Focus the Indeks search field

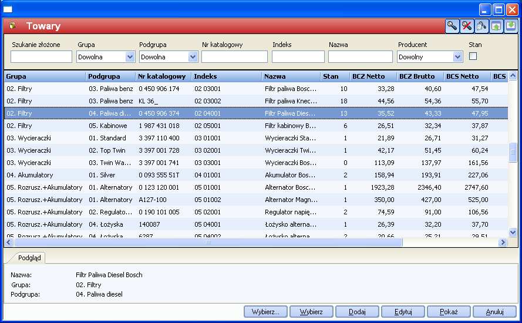click(x=298, y=56)
